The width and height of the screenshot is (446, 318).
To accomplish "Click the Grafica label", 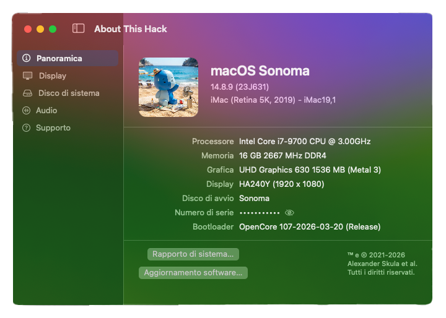I will (220, 170).
